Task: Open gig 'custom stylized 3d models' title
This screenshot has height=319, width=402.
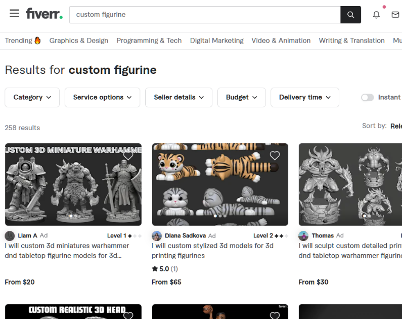Action: (212, 251)
